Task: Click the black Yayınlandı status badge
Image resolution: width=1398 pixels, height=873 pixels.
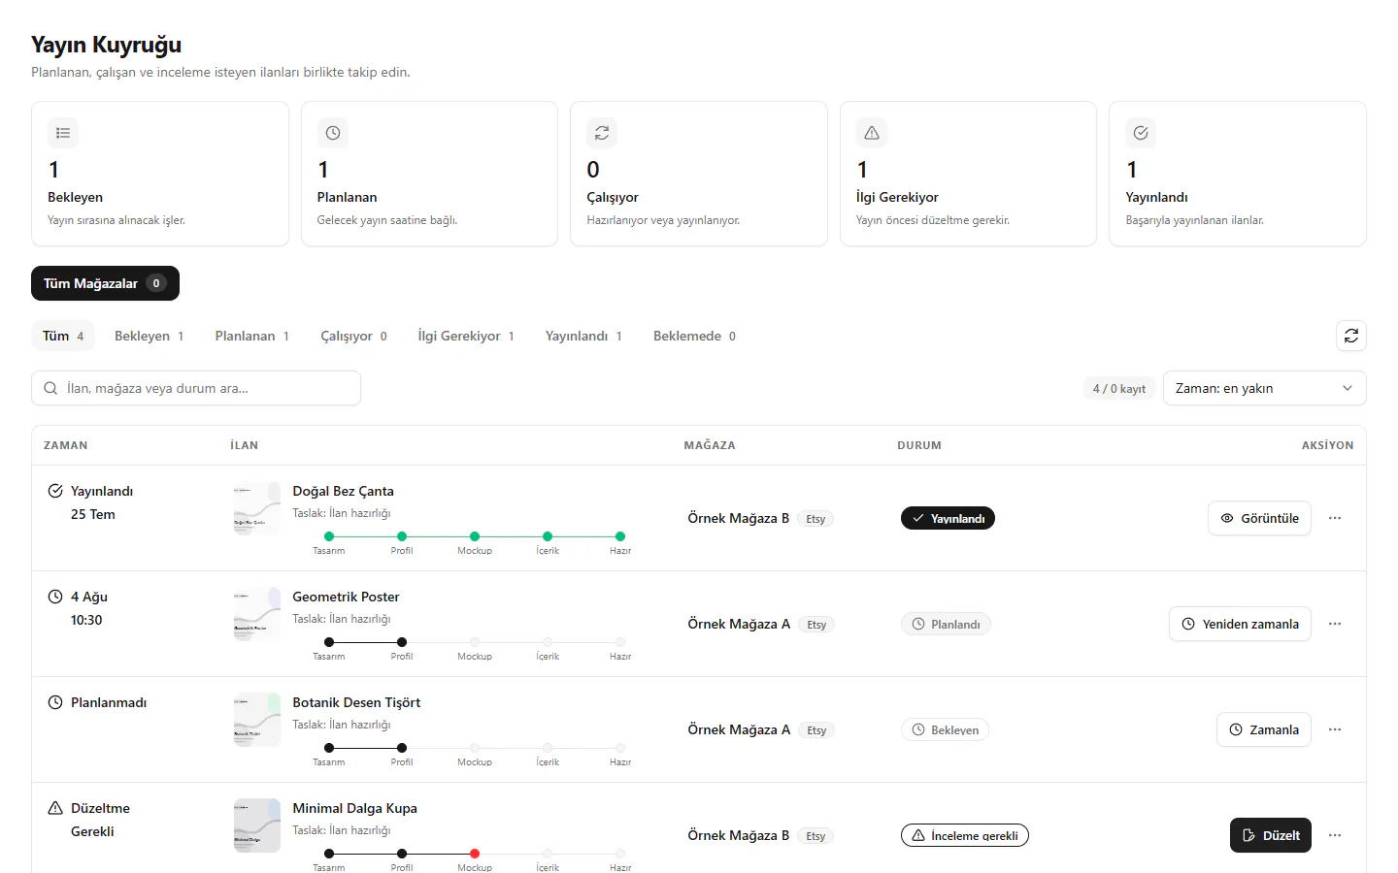Action: [948, 518]
